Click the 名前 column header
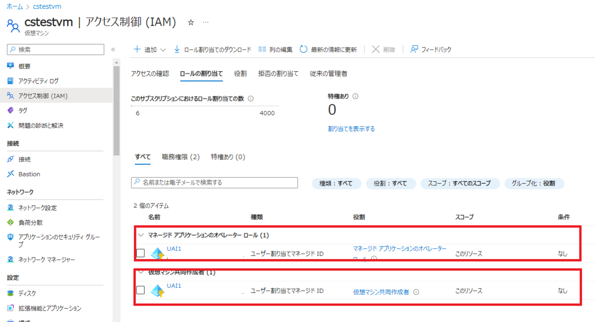The height and width of the screenshot is (322, 595). pos(154,217)
